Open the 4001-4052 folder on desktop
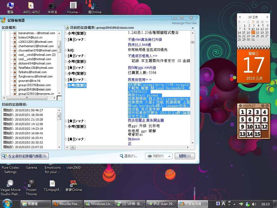The width and height of the screenshot is (277, 208). click(x=31, y=6)
